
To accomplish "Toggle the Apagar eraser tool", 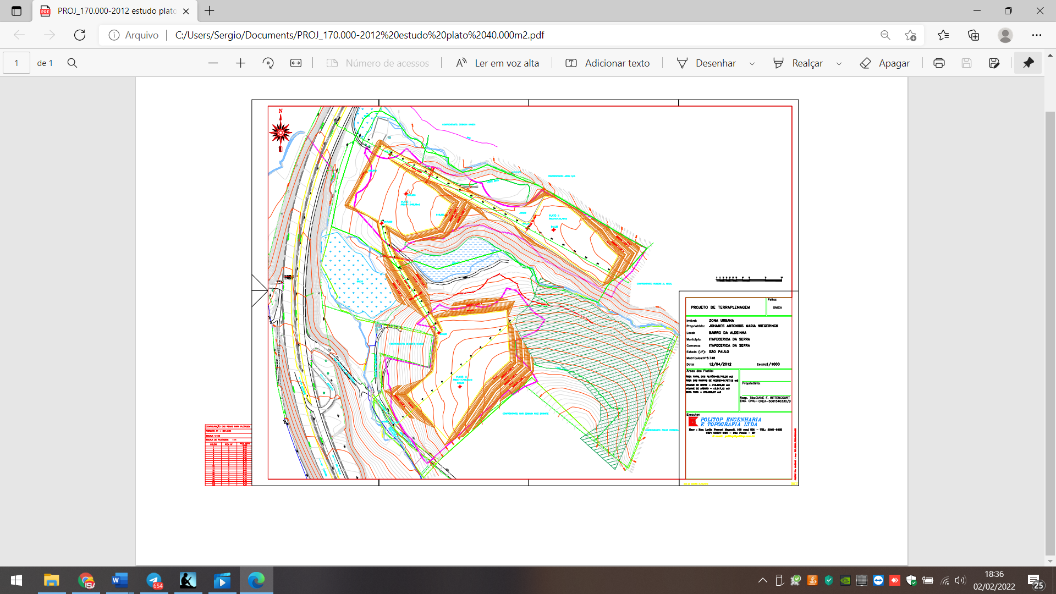I will point(885,63).
